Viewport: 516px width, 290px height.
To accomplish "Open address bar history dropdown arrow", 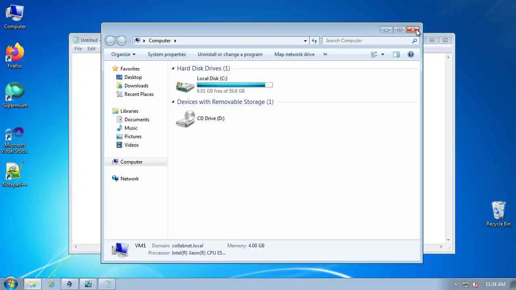I will [x=305, y=41].
